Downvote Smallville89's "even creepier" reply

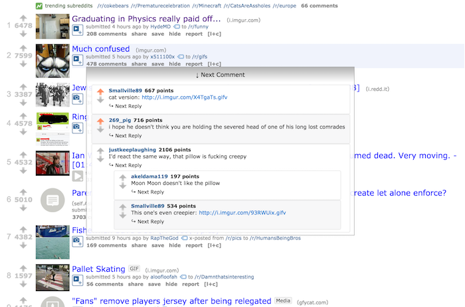(123, 215)
